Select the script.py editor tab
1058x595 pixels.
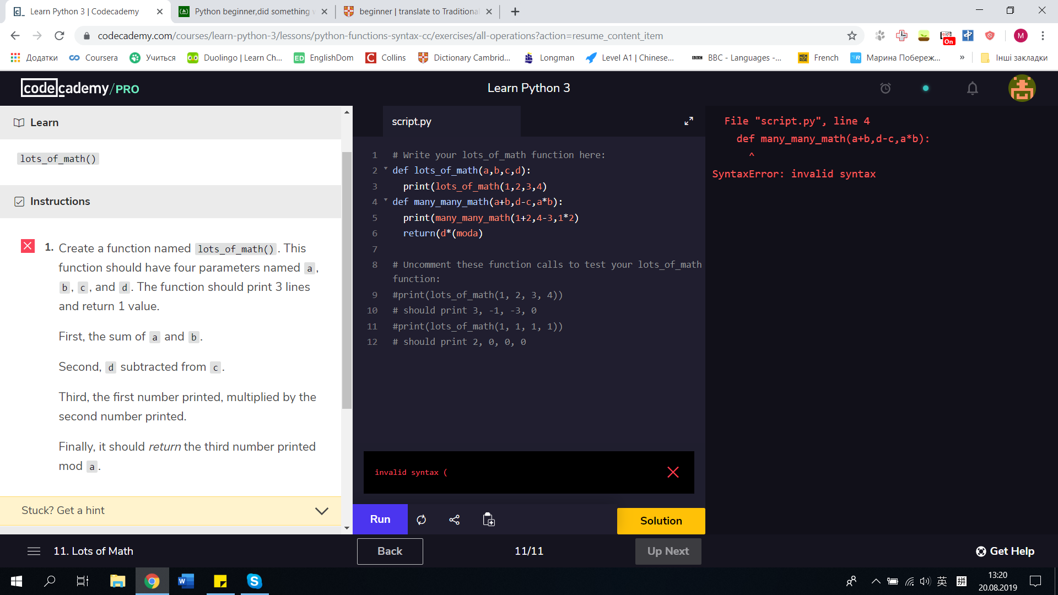[x=412, y=122]
